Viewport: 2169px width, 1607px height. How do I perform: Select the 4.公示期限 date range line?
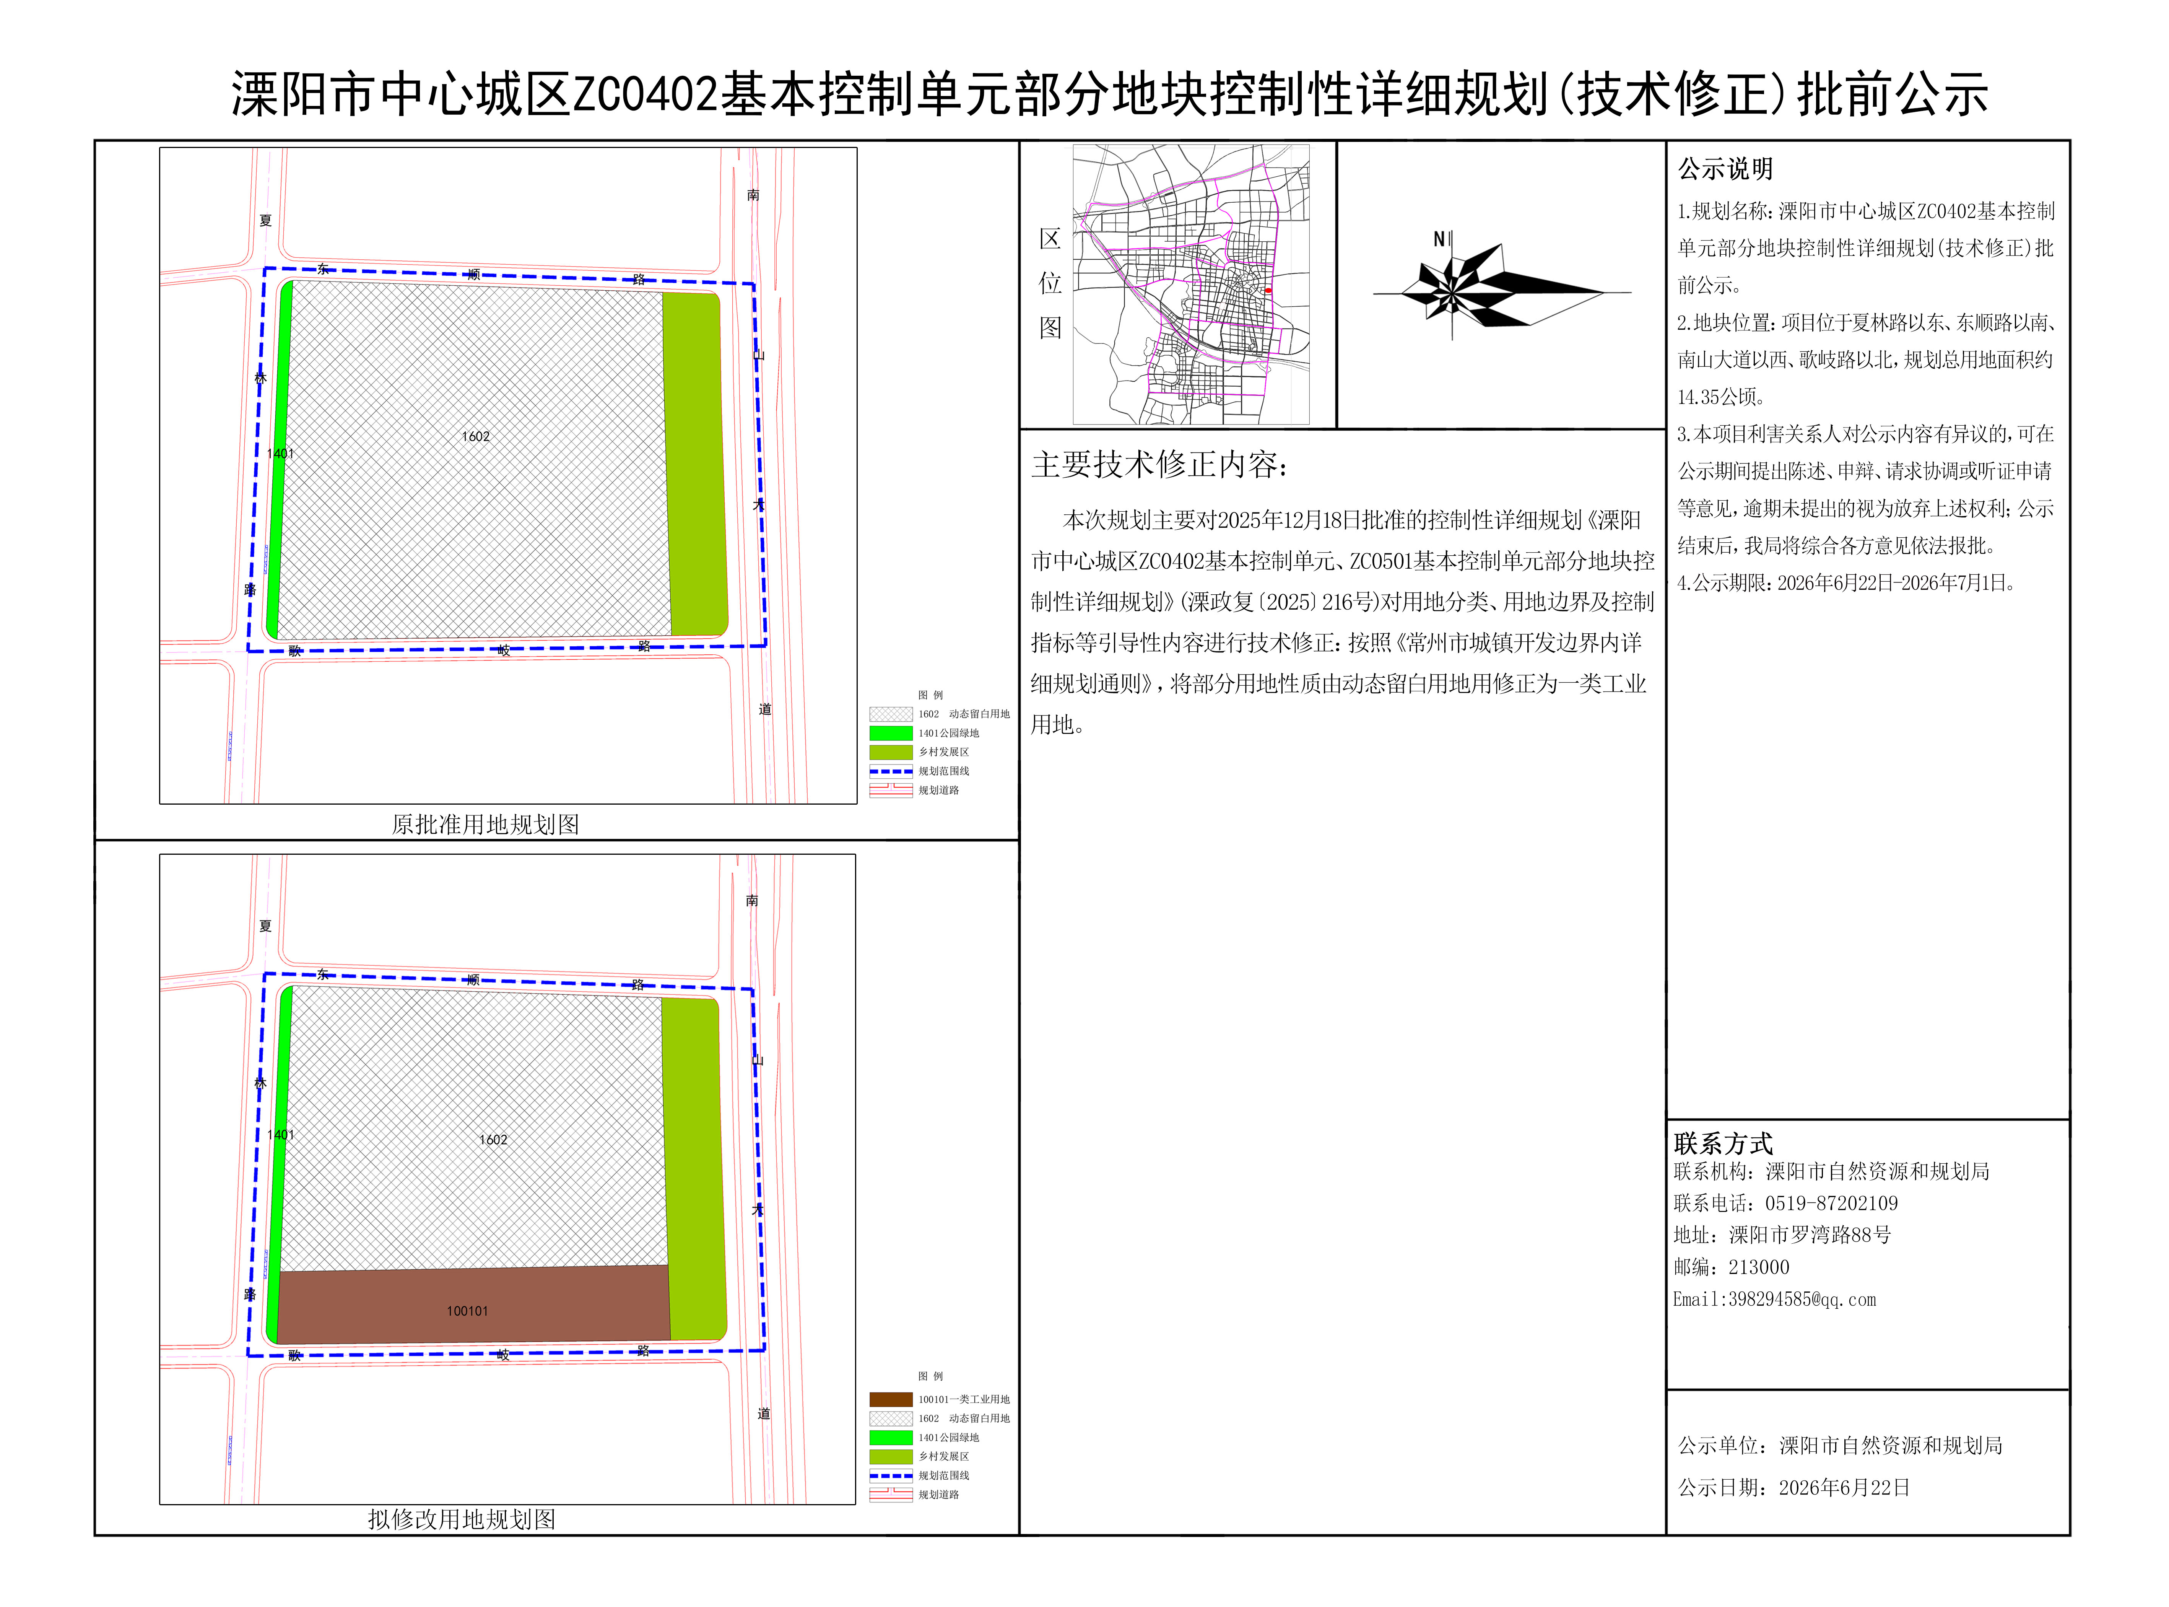[x=1848, y=583]
